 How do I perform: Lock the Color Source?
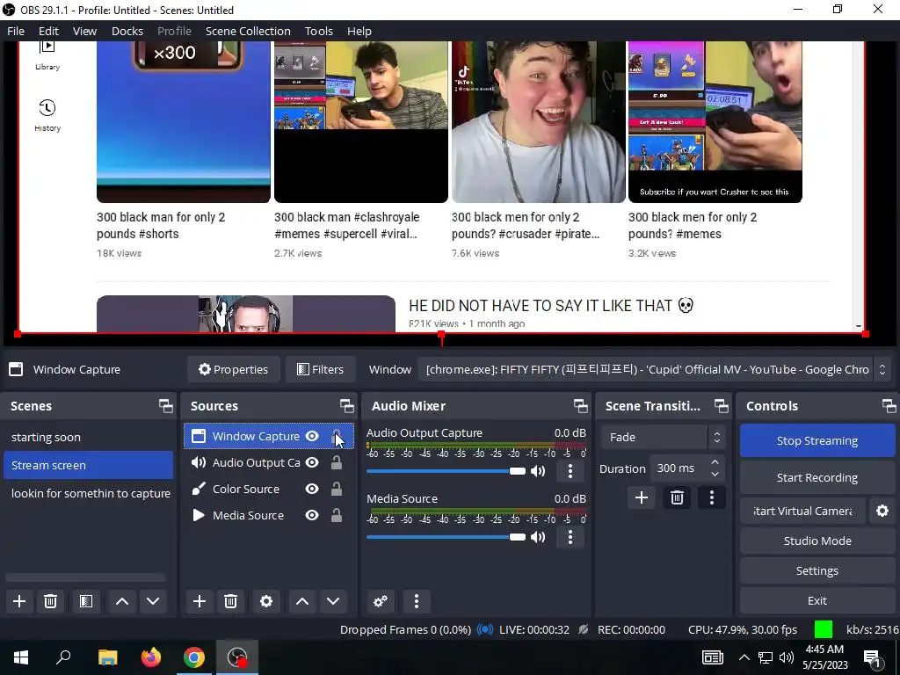(337, 489)
